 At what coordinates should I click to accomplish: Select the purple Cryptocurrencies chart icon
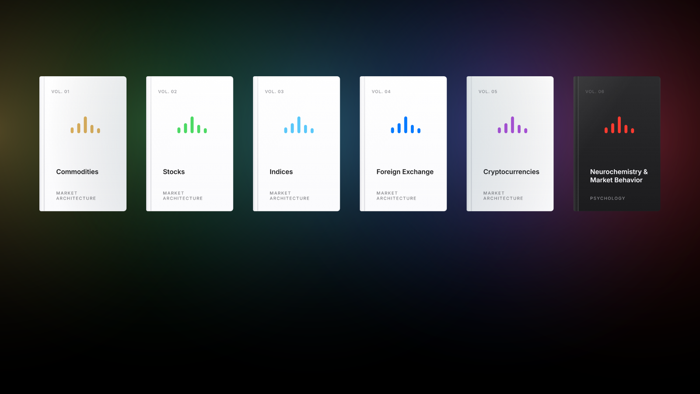click(512, 125)
